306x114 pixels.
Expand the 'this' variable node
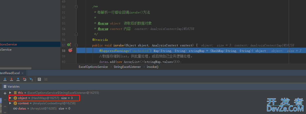click(x=10, y=93)
